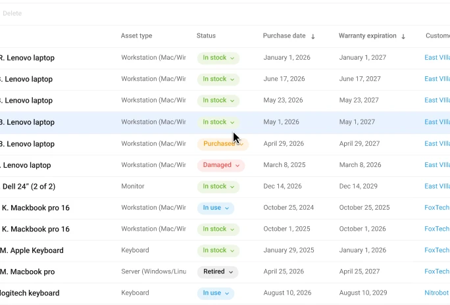Viewport: 450px width, 305px height.
Task: Open In stock dropdown for October 1, 2025 Mackbook
Action: pyautogui.click(x=218, y=229)
